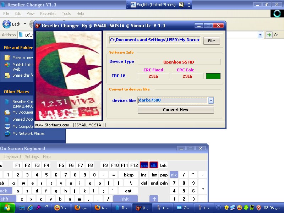This screenshot has height=213, width=284.
Task: Click the ent key on On-Screen Keyboard
Action: [128, 191]
